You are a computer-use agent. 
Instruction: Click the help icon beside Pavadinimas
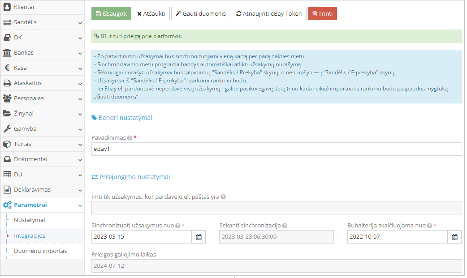pyautogui.click(x=129, y=138)
